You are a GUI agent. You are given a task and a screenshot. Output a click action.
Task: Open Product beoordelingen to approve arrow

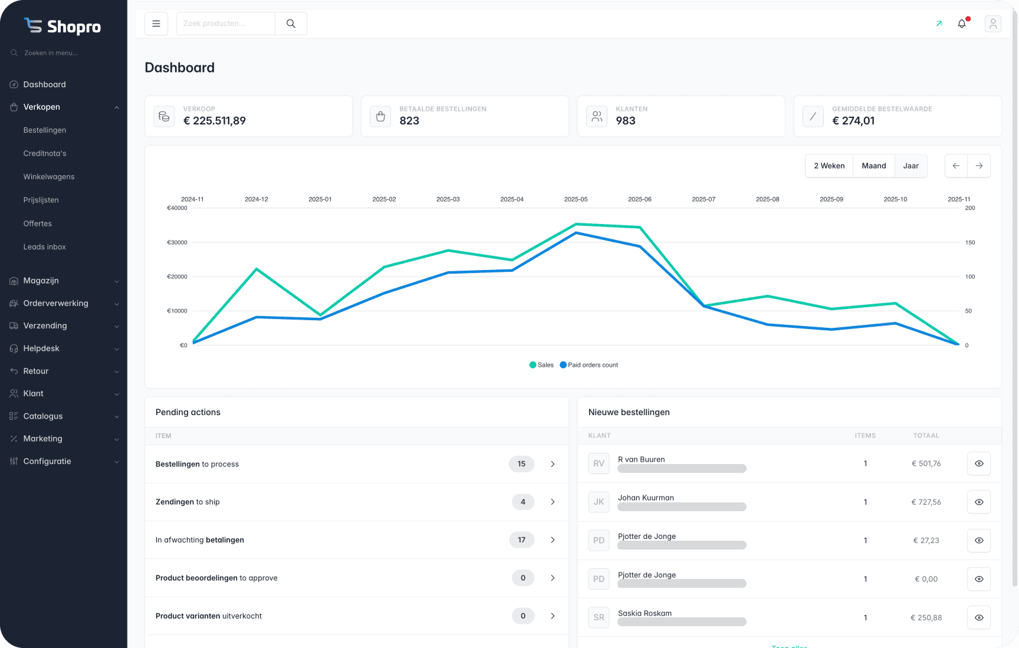553,578
